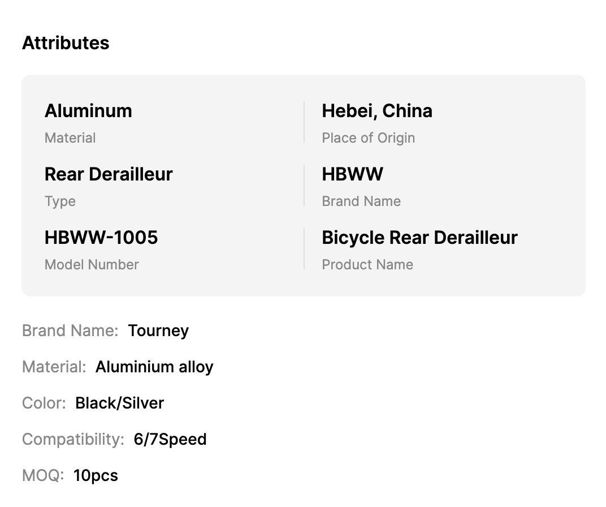
Task: Select the Tourney brand name value
Action: pos(158,330)
